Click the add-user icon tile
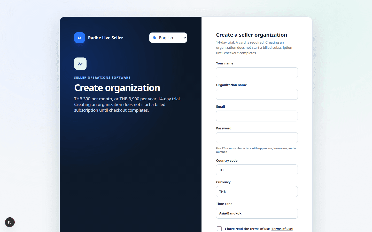 (80, 64)
